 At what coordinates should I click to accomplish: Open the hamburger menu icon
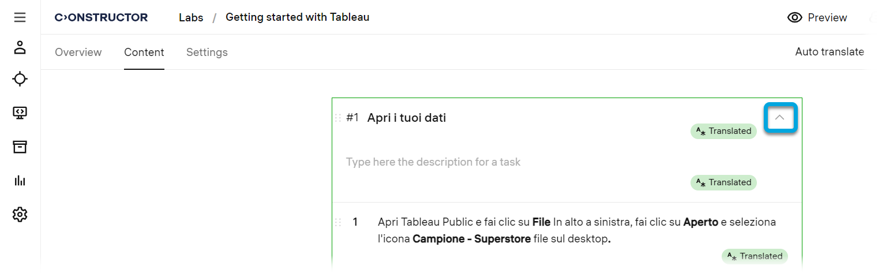click(20, 17)
